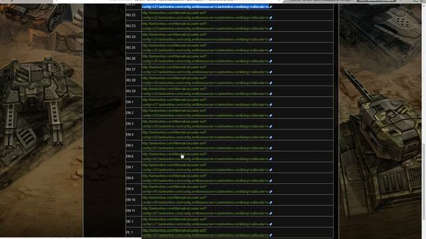The height and width of the screenshot is (239, 426).
Task: Select the 'EN 10' server label
Action: click(130, 200)
